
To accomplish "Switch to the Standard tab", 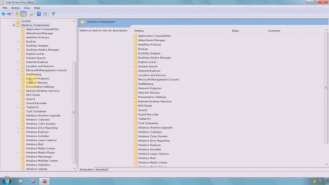I will pos(101,170).
